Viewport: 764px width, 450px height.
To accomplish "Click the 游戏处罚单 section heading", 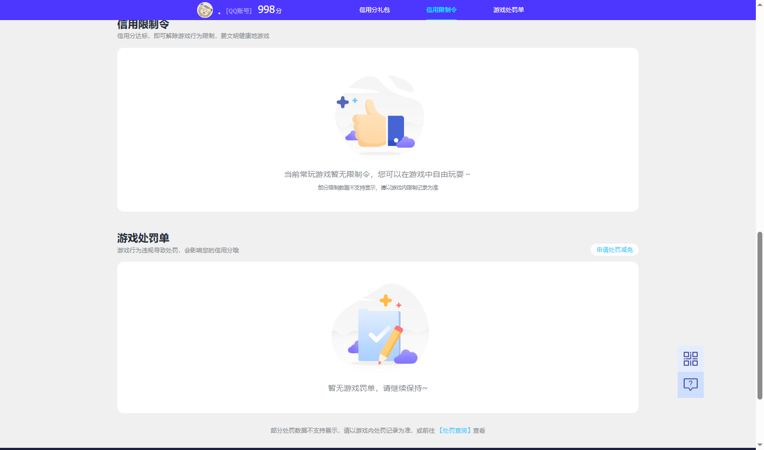I will click(143, 238).
